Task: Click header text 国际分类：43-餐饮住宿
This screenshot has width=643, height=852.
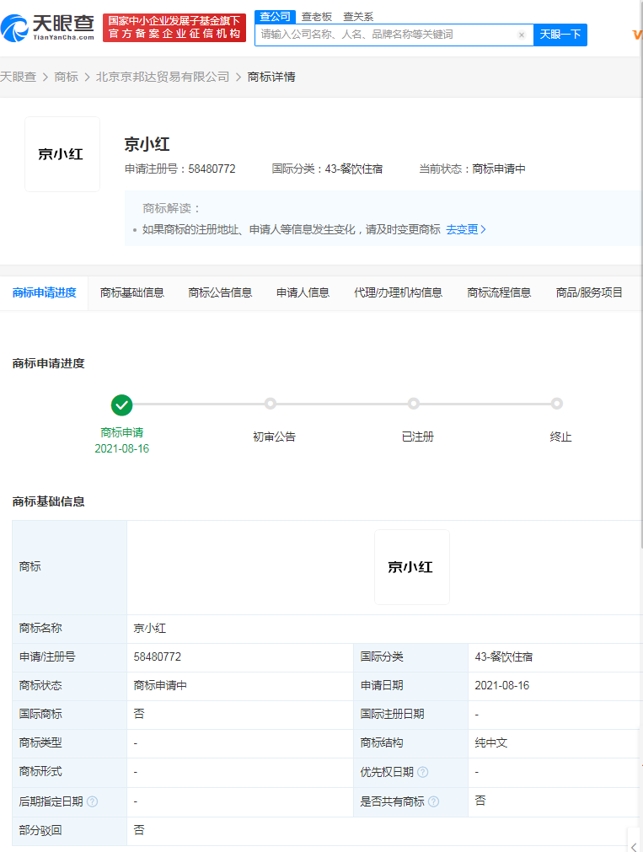Action: (x=327, y=169)
